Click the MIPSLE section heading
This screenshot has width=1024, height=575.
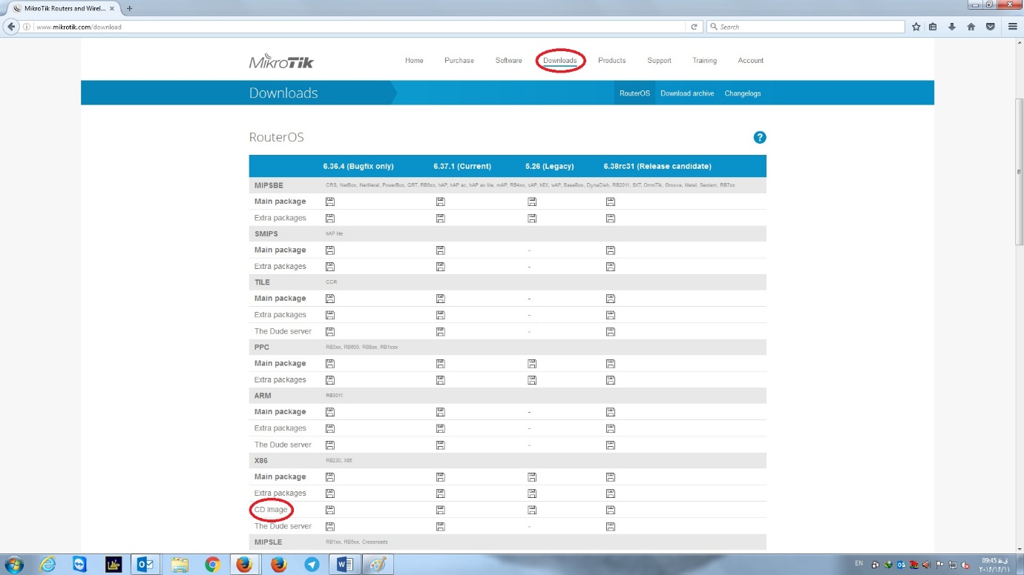(x=268, y=542)
